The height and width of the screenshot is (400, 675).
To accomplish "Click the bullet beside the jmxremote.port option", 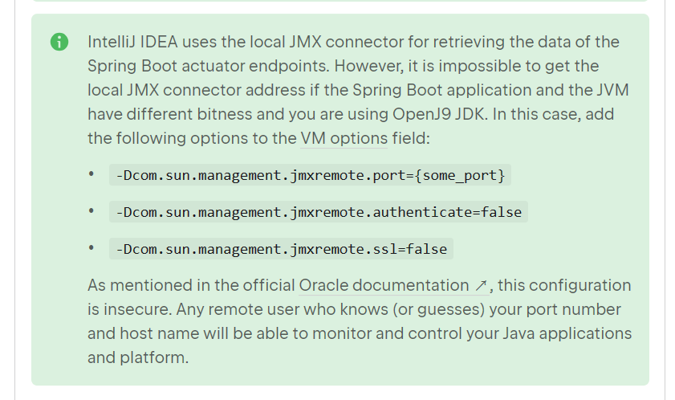I will [x=92, y=174].
